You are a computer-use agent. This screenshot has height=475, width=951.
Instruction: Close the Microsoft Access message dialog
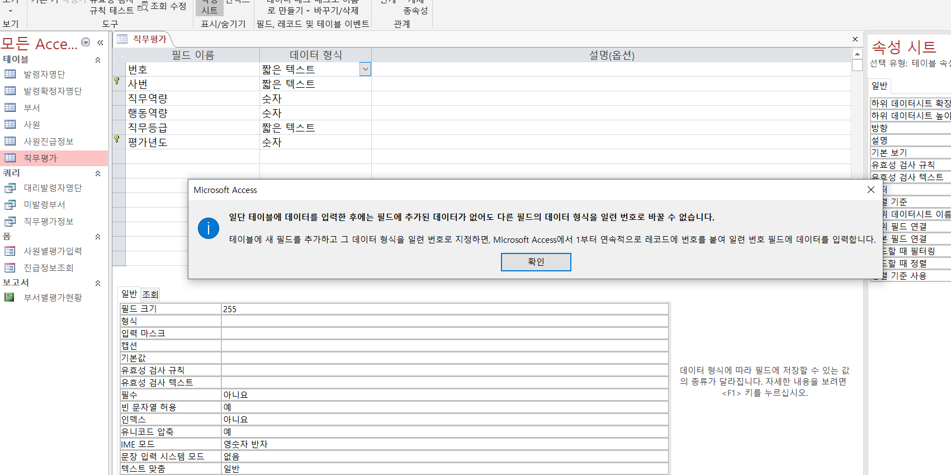click(870, 190)
